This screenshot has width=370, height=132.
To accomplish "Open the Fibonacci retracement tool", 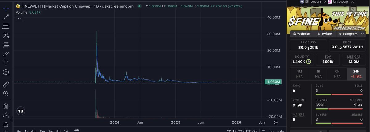I will (x=6, y=26).
